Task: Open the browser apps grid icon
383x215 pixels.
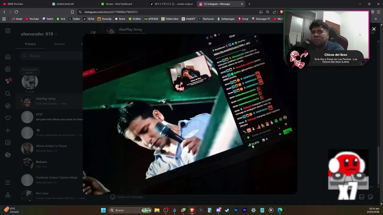Action: tap(4, 19)
